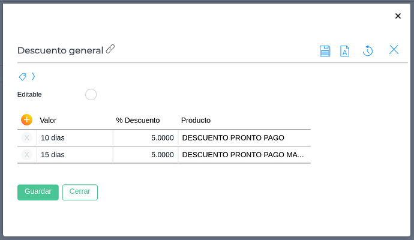Select the second row's 5.0000 discount
Image resolution: width=414 pixels, height=240 pixels.
[x=146, y=155]
